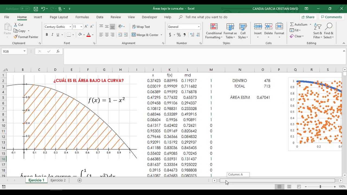Click the zoom slider handle
Screen dimensions: 347x195
pyautogui.click(x=320, y=187)
